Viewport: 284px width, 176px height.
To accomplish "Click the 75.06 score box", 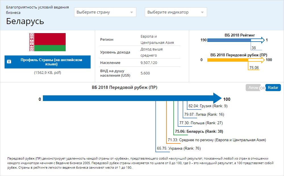I will tap(254, 68).
